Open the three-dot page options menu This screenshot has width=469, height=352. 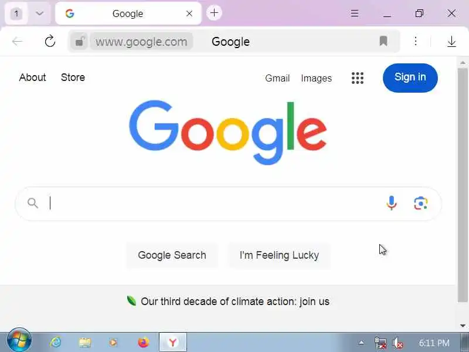pos(416,41)
